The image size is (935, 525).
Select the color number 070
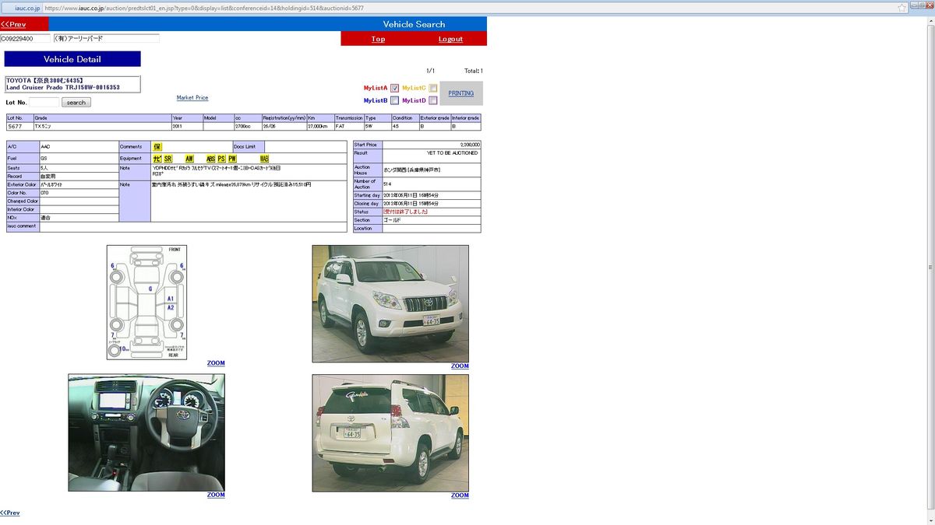pyautogui.click(x=44, y=192)
